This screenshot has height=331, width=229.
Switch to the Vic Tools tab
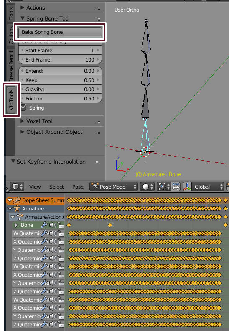click(11, 100)
